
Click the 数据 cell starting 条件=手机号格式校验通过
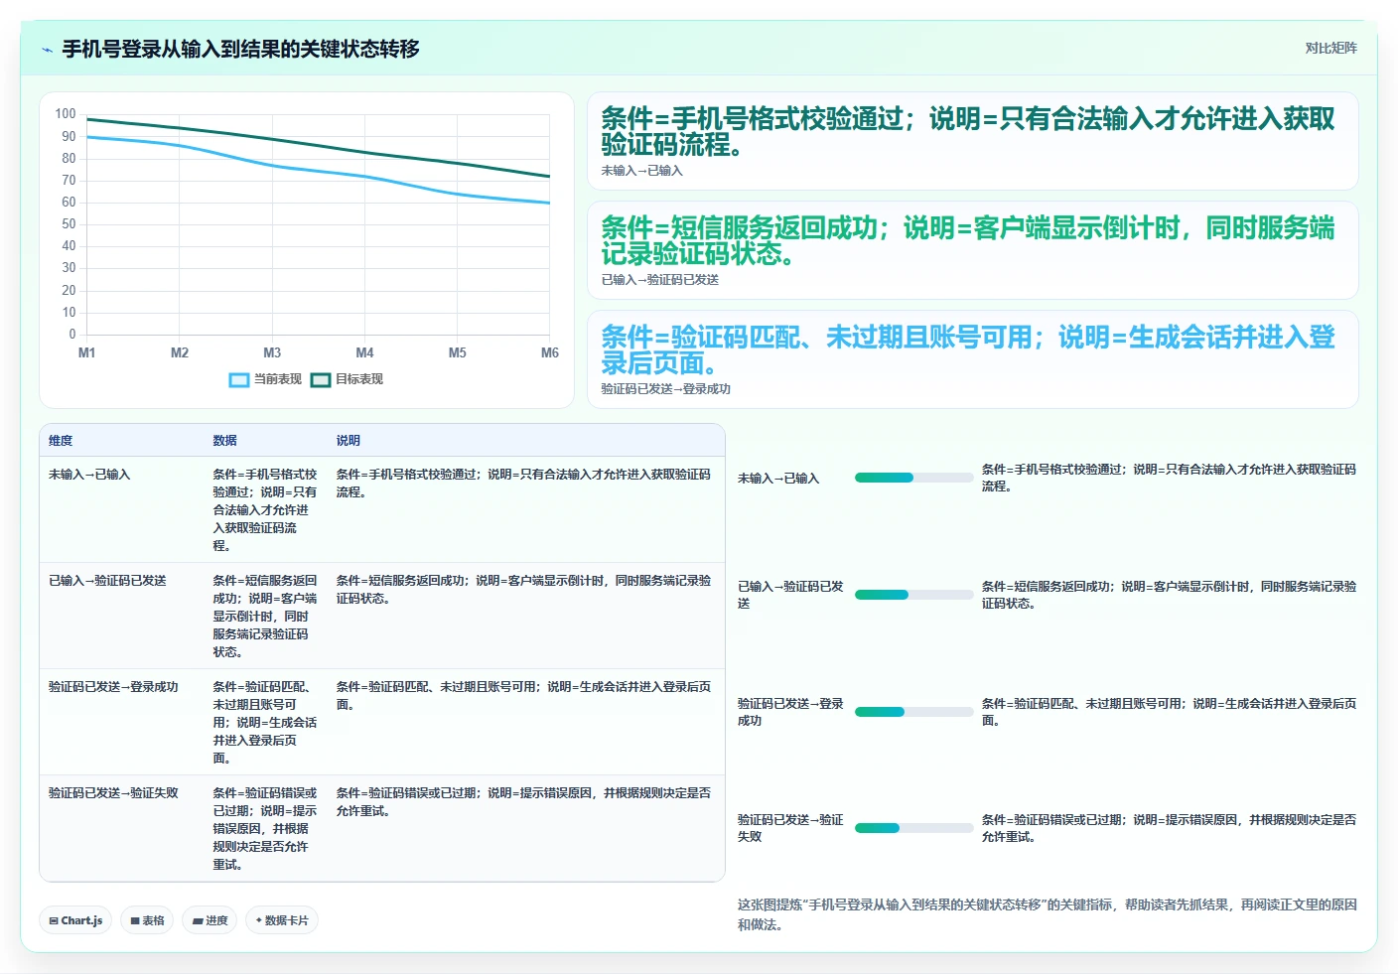coord(265,510)
